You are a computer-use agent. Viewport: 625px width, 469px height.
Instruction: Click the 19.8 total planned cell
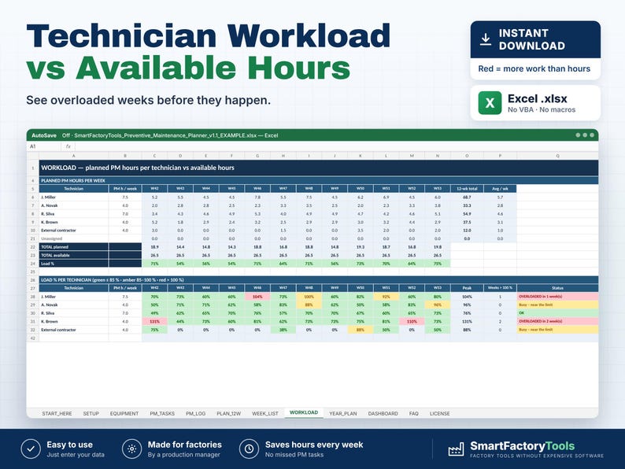point(438,247)
